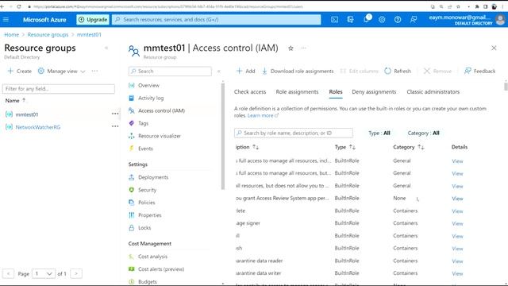
Task: Open the page number dropdown
Action: 44,273
